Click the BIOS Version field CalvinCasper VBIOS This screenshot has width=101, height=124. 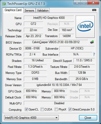[x=56, y=42]
